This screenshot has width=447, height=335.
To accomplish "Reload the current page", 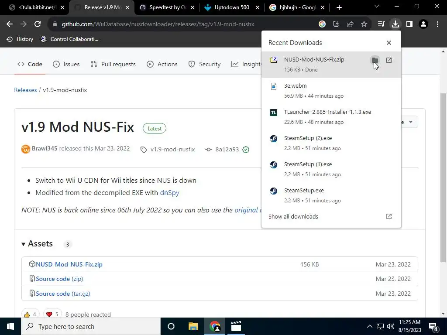I will pyautogui.click(x=38, y=24).
